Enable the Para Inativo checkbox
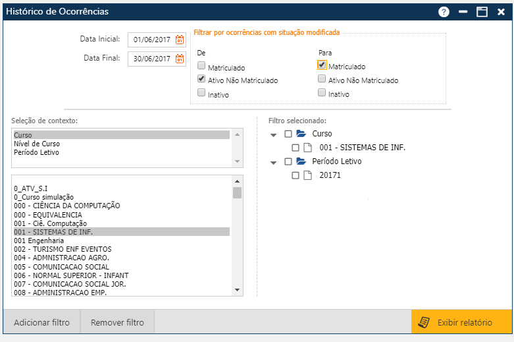Image resolution: width=514 pixels, height=342 pixels. pos(322,93)
